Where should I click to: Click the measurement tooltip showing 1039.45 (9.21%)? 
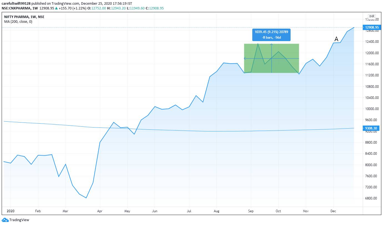point(271,35)
